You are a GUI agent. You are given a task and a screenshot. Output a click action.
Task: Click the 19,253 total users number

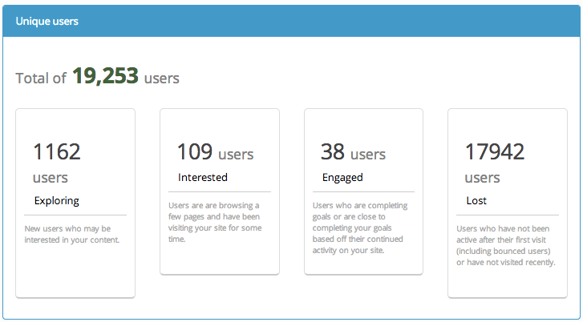click(105, 77)
